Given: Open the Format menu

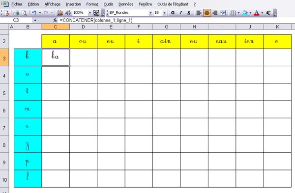Looking at the screenshot, I should click(x=92, y=4).
